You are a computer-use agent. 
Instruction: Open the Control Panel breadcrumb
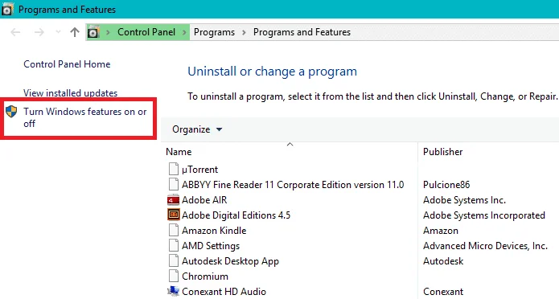click(146, 32)
